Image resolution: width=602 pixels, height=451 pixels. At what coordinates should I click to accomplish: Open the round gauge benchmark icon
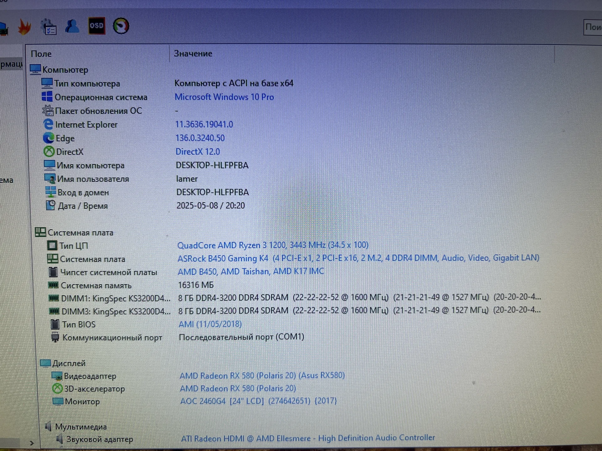(121, 26)
